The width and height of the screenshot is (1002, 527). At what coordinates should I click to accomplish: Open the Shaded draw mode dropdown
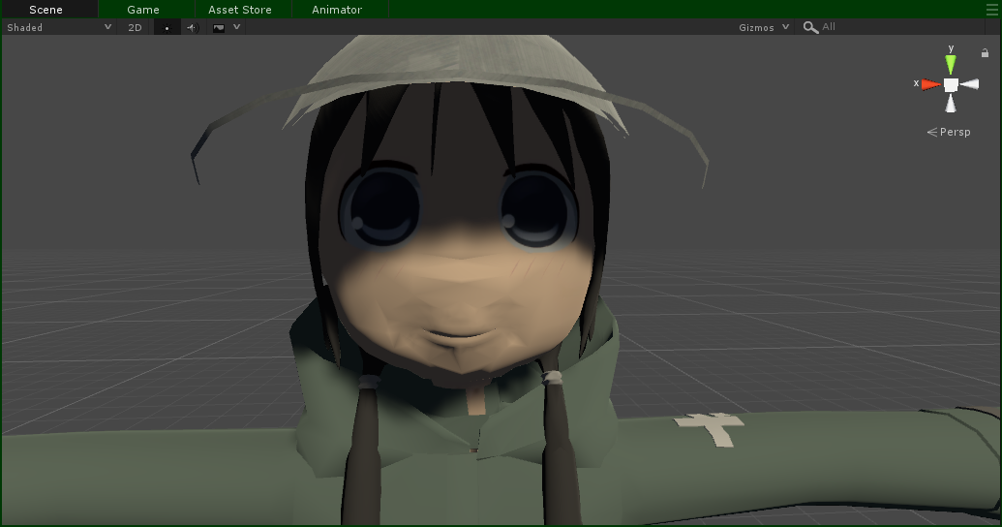click(59, 28)
